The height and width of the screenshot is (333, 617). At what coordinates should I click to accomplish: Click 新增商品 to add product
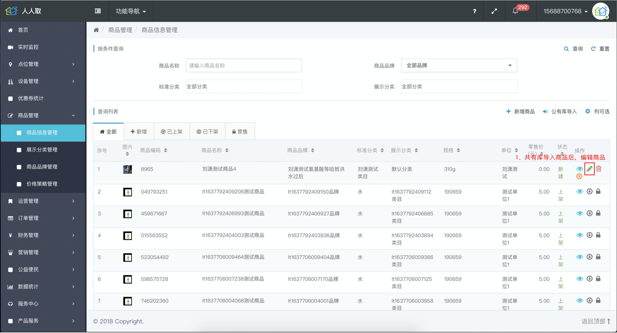coord(521,112)
